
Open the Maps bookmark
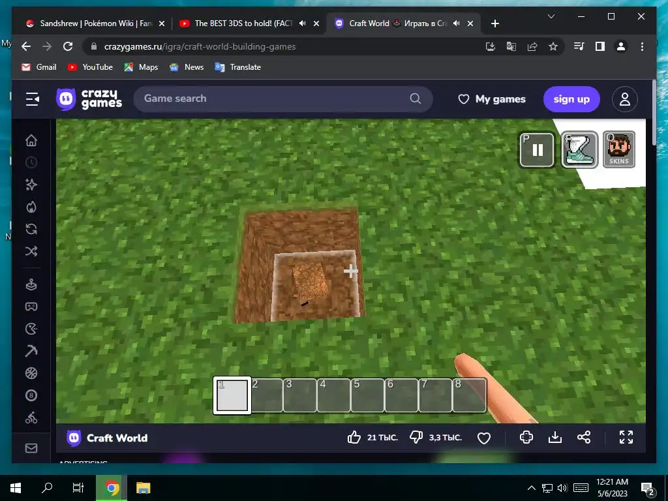(141, 67)
